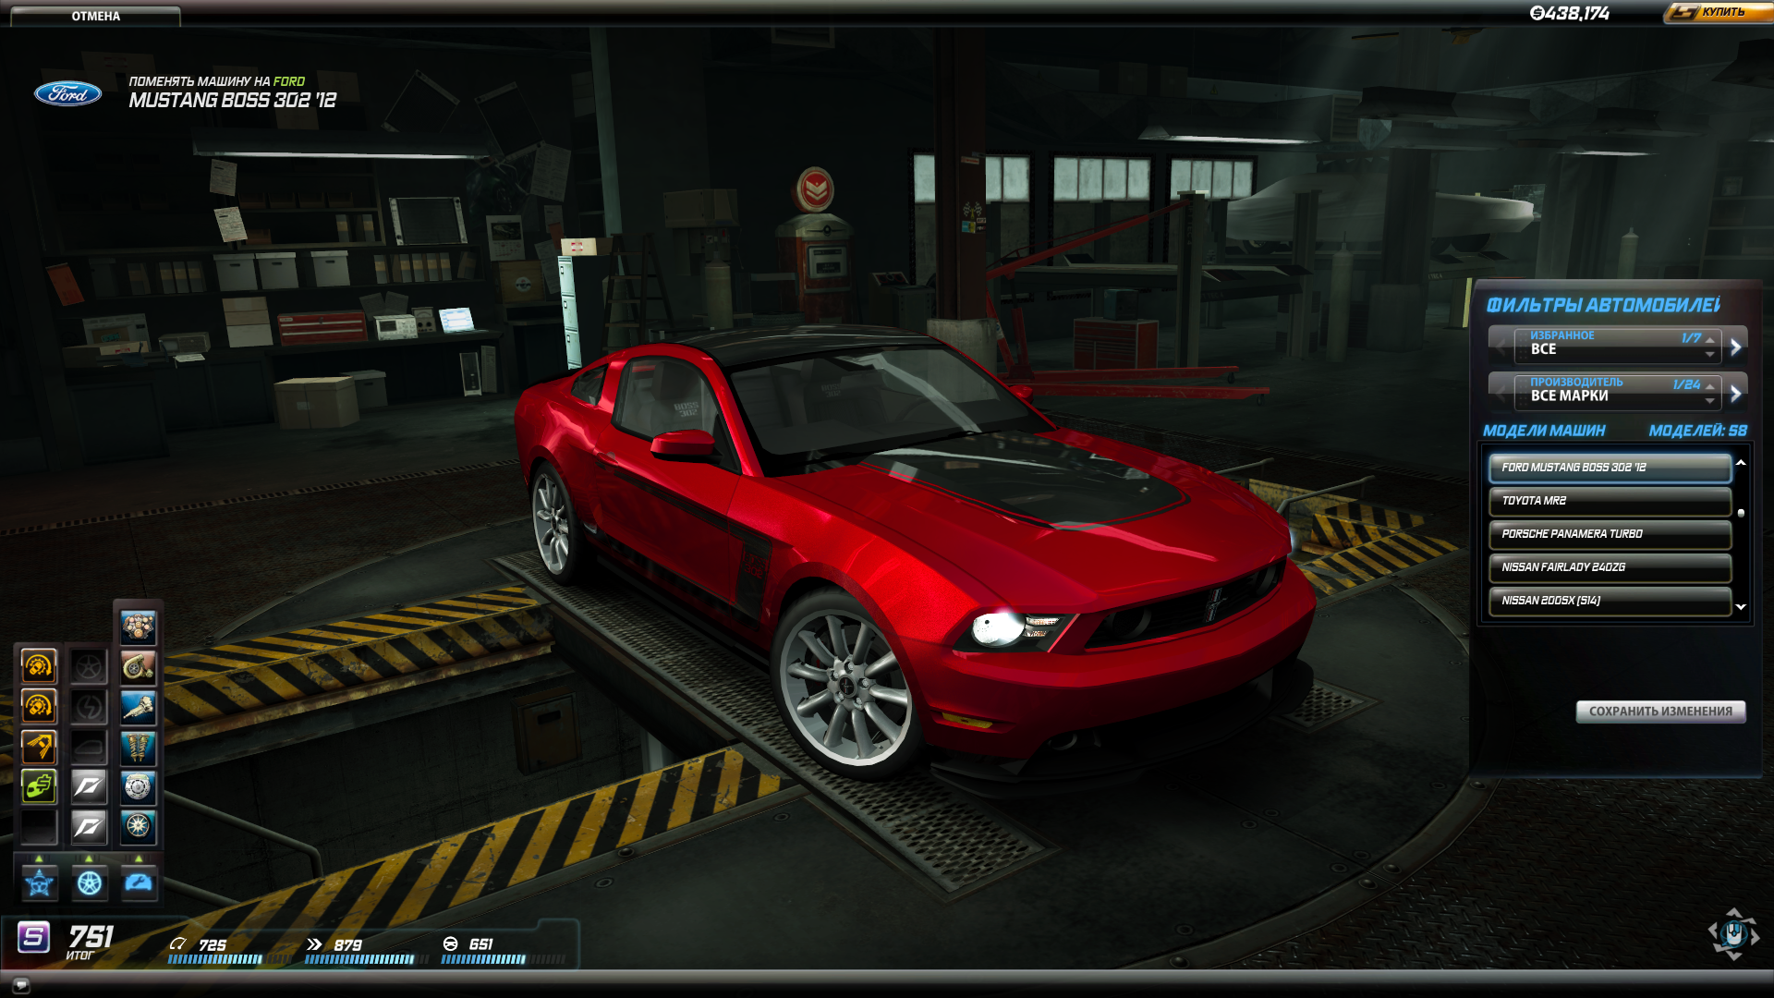Select FORD MUSTANG BOSS 302 '12 model

(x=1610, y=468)
